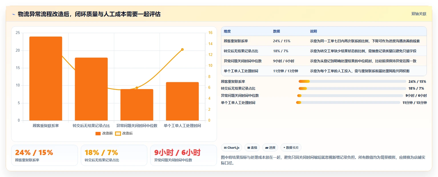The height and width of the screenshot is (177, 438).
Task: Click the 单个工单人工处理时间 progress bar
Action: pyautogui.click(x=348, y=102)
